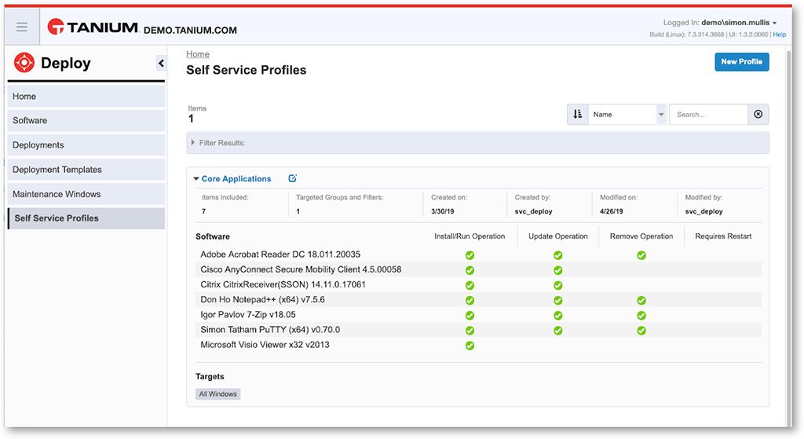Click the Deploy module target icon
Viewport: 804px width, 439px height.
click(x=24, y=63)
